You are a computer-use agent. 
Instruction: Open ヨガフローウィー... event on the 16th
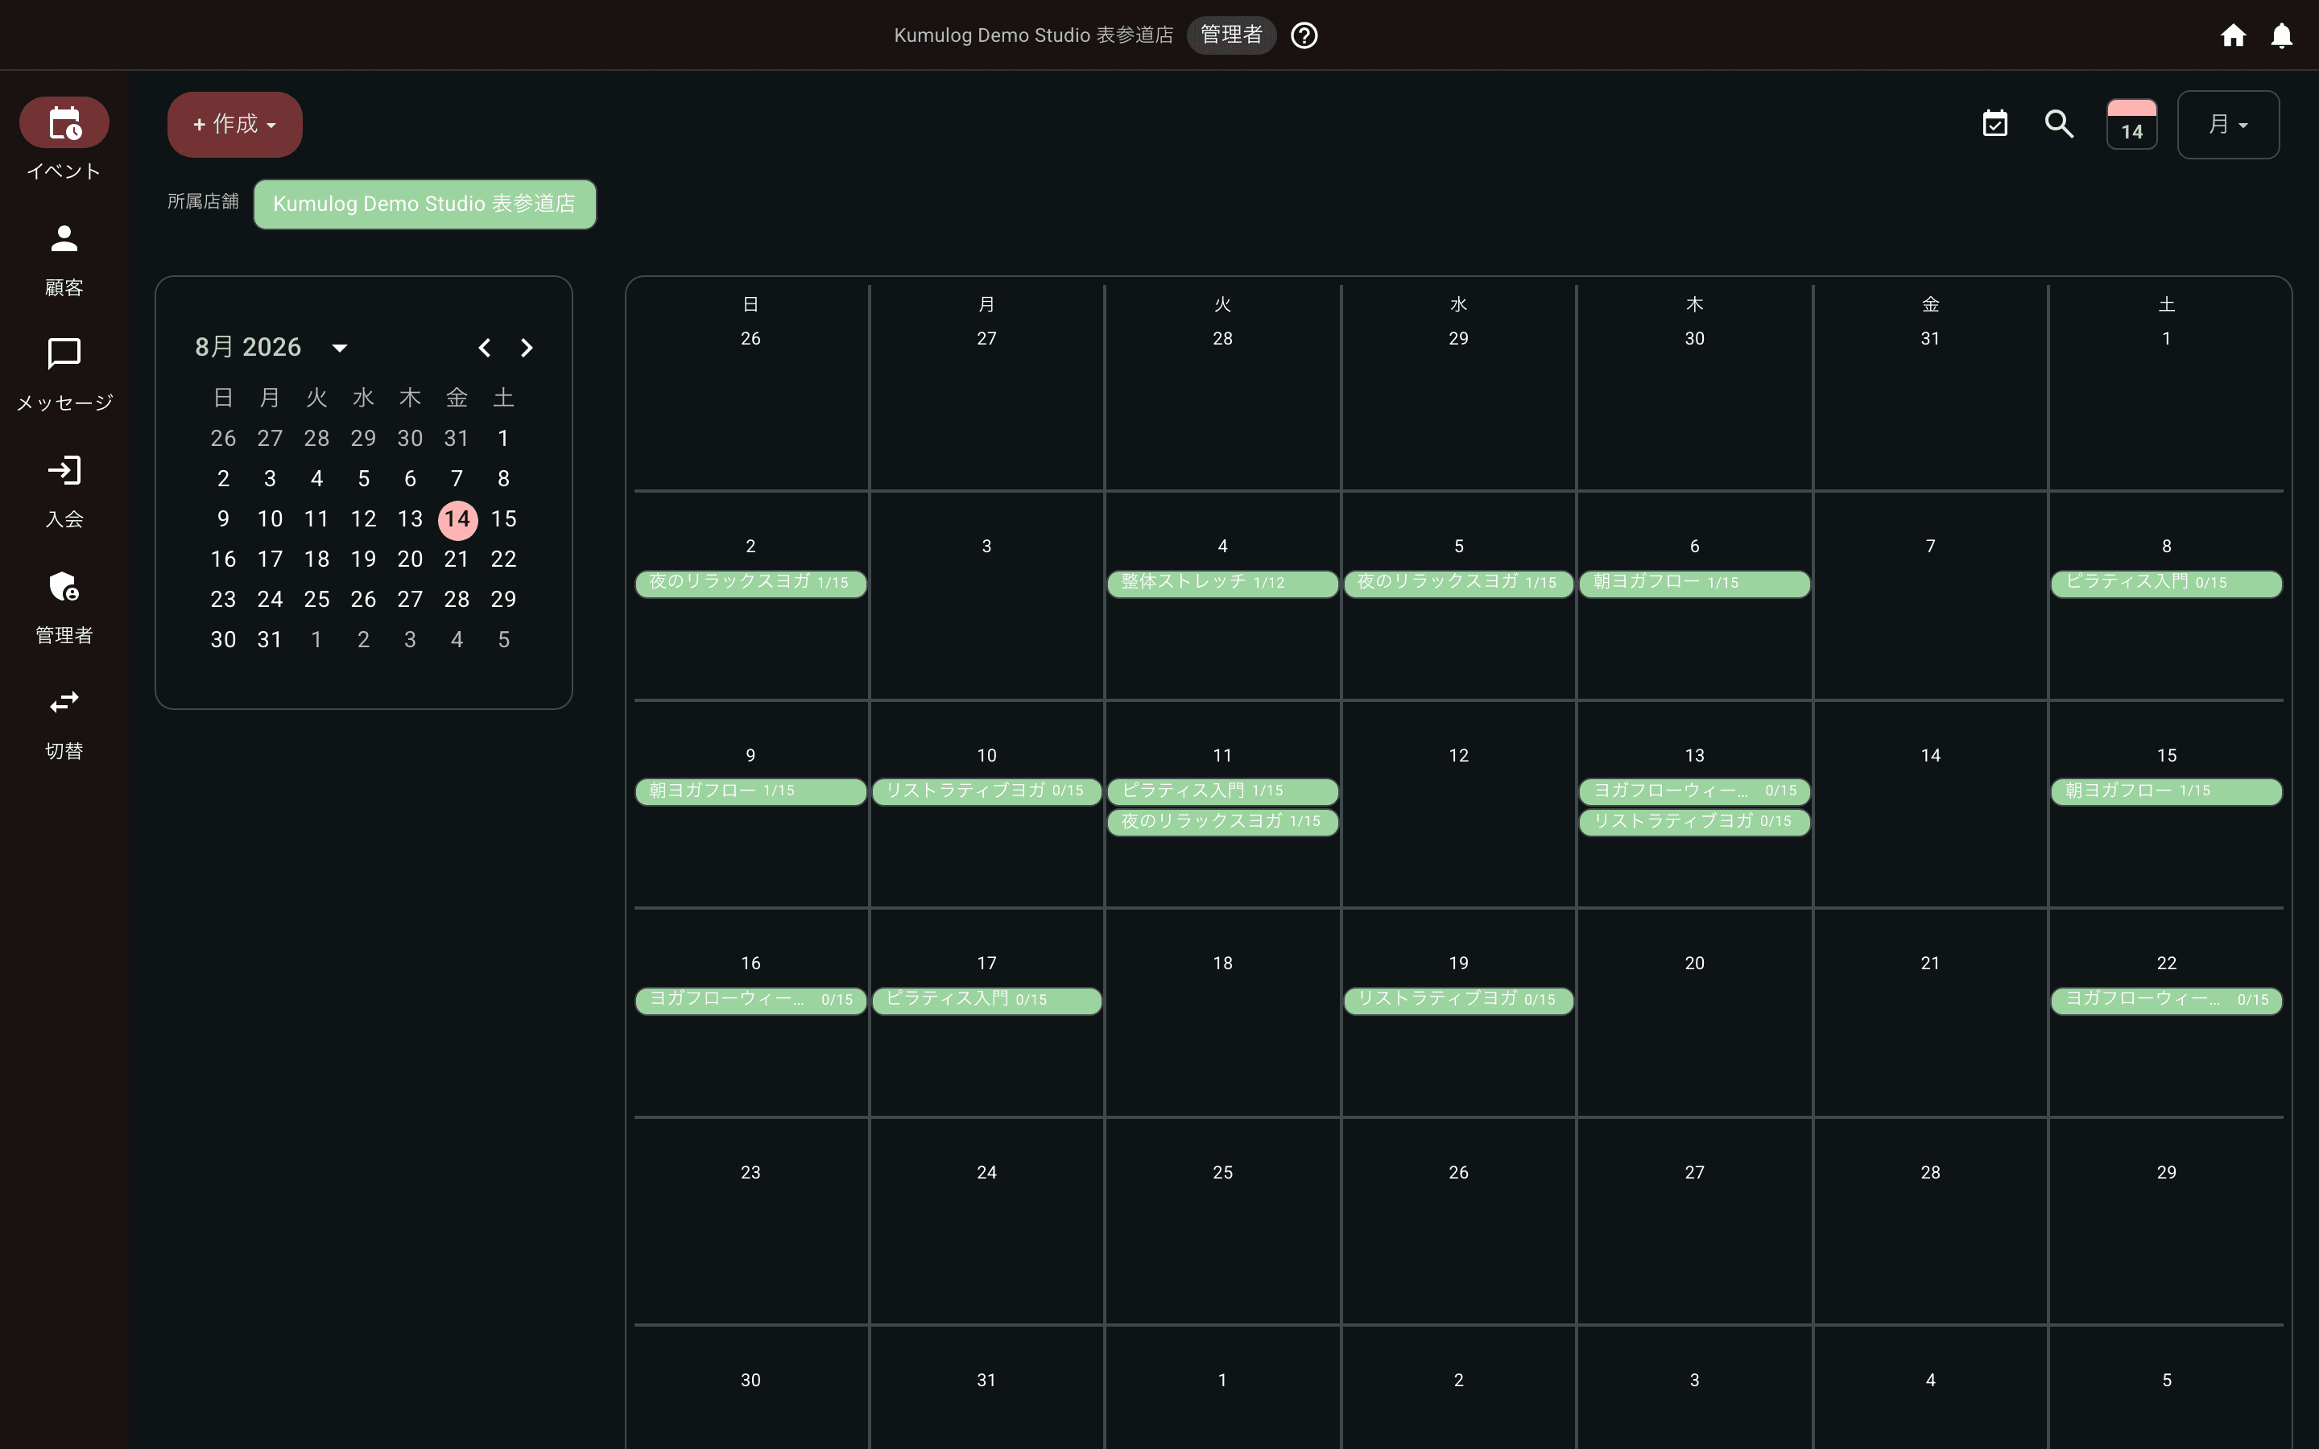point(750,1001)
